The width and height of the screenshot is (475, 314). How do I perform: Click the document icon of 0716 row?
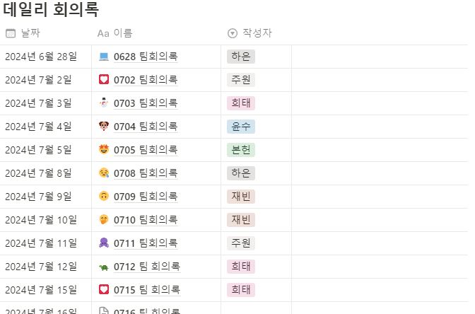pyautogui.click(x=104, y=310)
